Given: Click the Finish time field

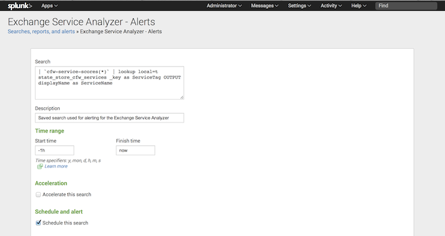Looking at the screenshot, I should [x=135, y=150].
